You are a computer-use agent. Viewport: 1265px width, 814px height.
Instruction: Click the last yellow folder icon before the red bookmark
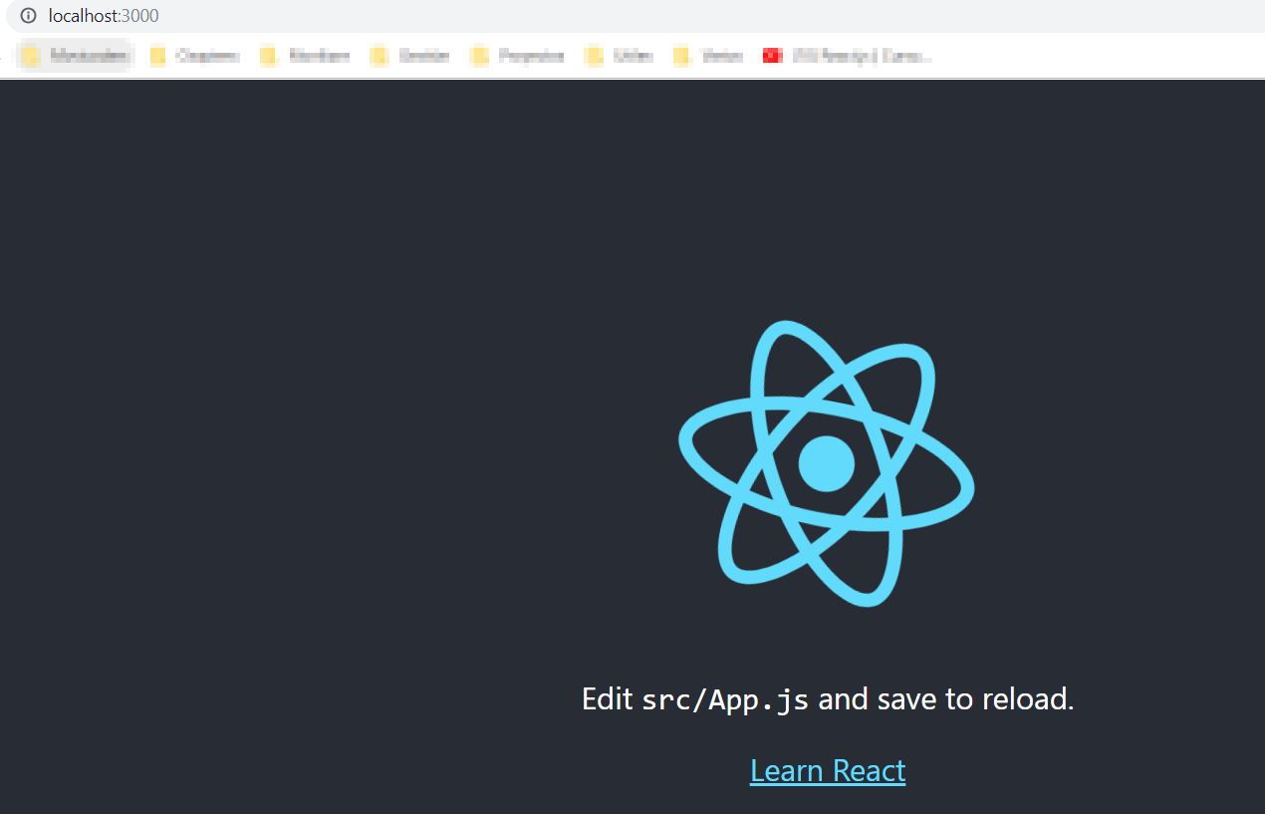[682, 55]
